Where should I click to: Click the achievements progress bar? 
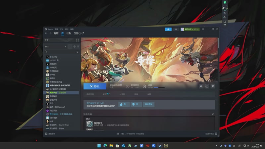[x=159, y=87]
